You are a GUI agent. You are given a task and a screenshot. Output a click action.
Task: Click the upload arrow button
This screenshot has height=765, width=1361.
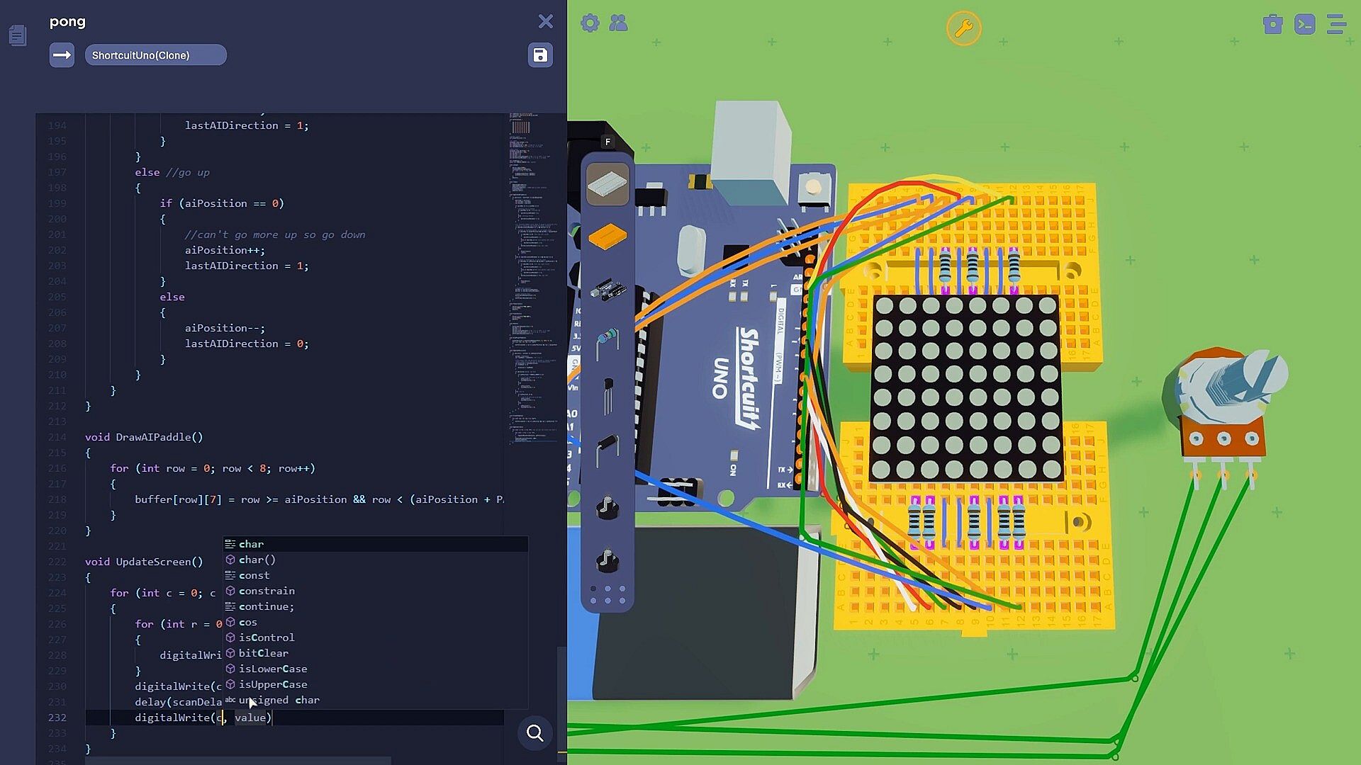tap(62, 55)
